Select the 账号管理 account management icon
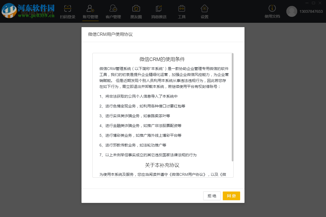Screen dimensions: 326x217 [x=90, y=11]
